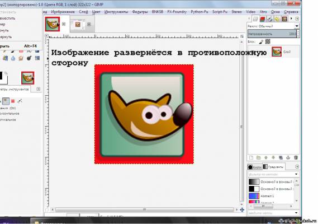Open the yellow Undo History dock tab
The height and width of the screenshot is (224, 318).
tap(277, 19)
